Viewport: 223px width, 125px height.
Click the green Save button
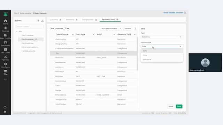click(179, 107)
